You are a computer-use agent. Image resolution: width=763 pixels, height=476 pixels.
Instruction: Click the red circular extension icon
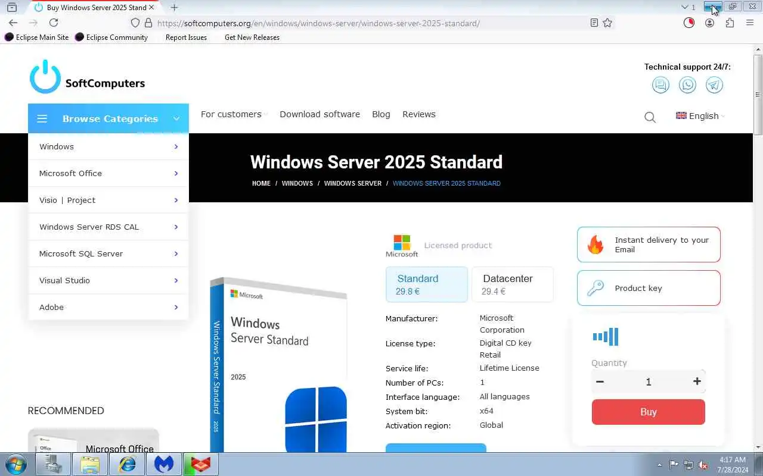coord(689,23)
